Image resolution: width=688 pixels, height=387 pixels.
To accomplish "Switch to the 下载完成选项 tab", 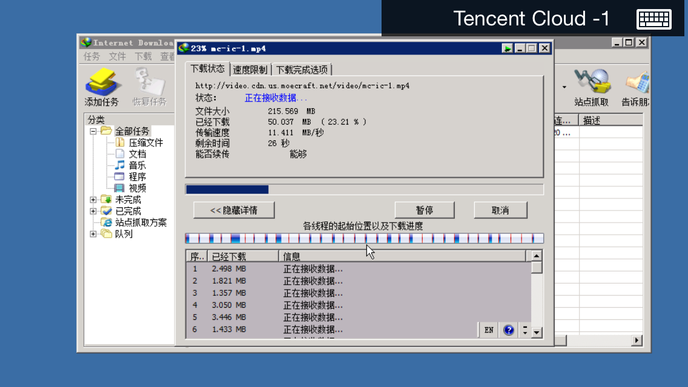I will coord(302,70).
